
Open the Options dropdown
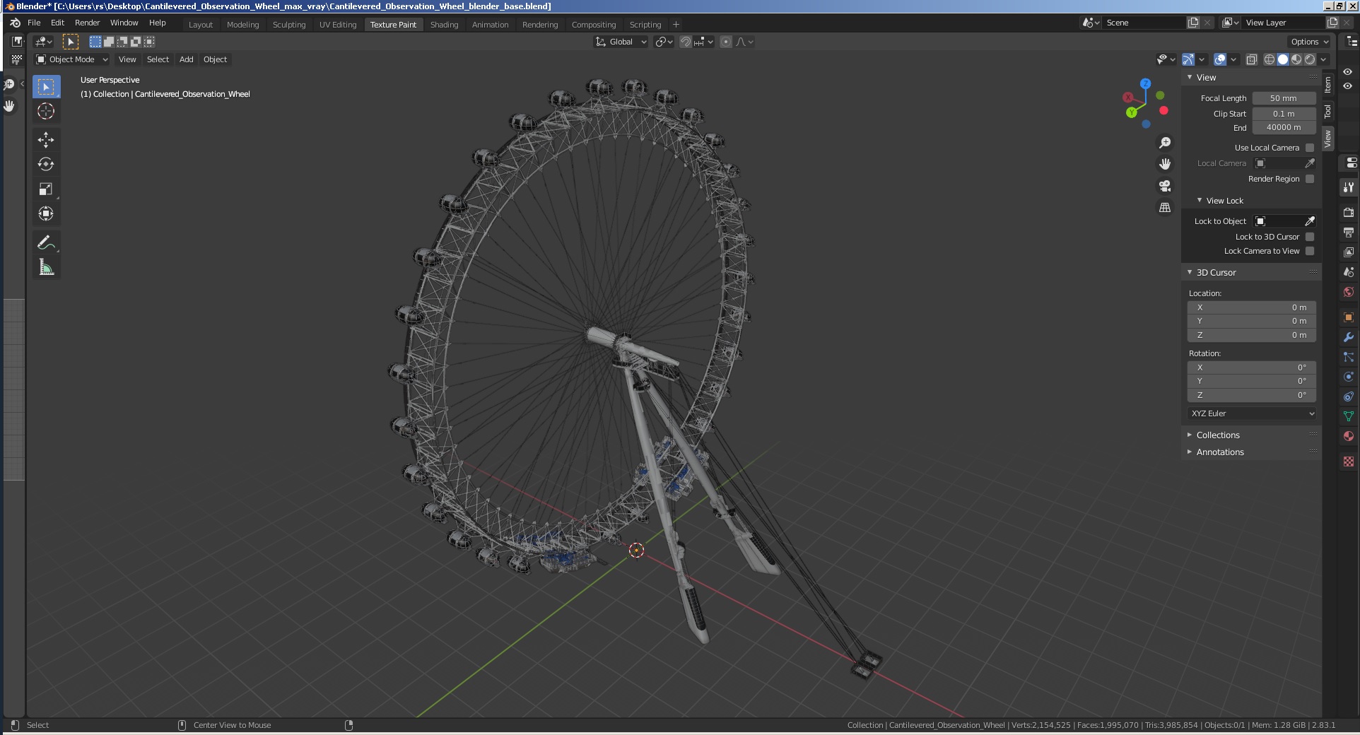pos(1309,42)
